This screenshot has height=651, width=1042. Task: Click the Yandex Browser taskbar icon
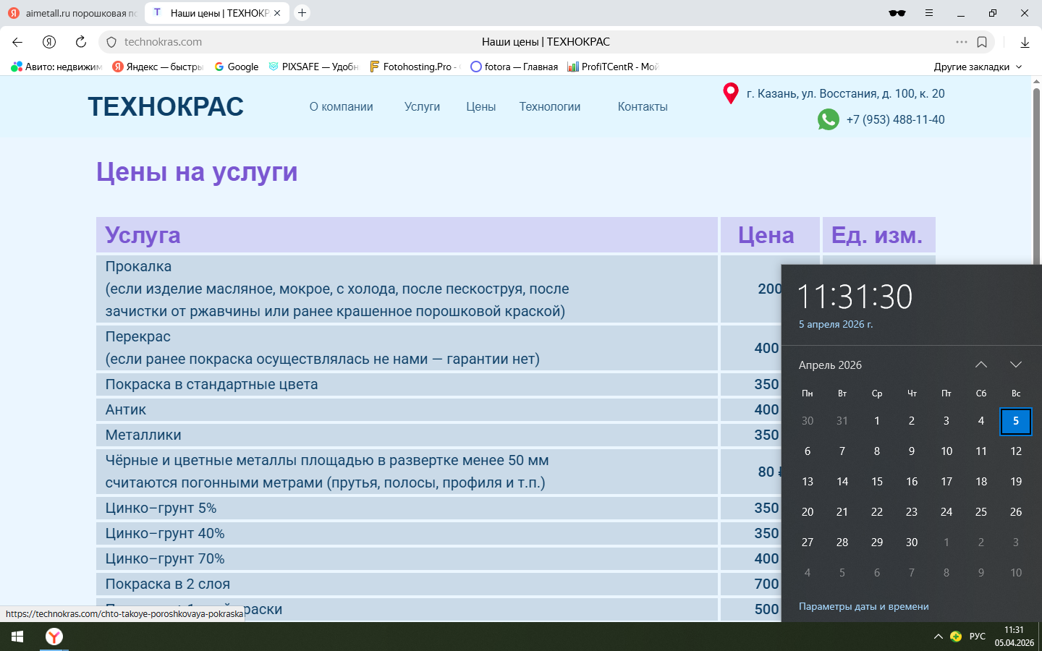tap(54, 637)
